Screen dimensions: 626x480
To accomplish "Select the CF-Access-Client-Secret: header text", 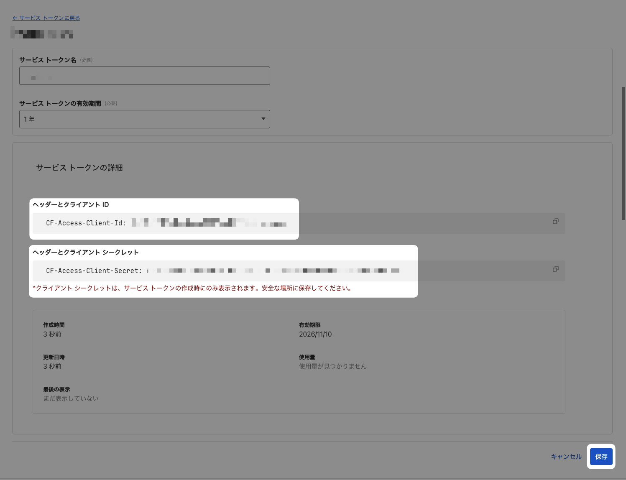I will coord(94,271).
